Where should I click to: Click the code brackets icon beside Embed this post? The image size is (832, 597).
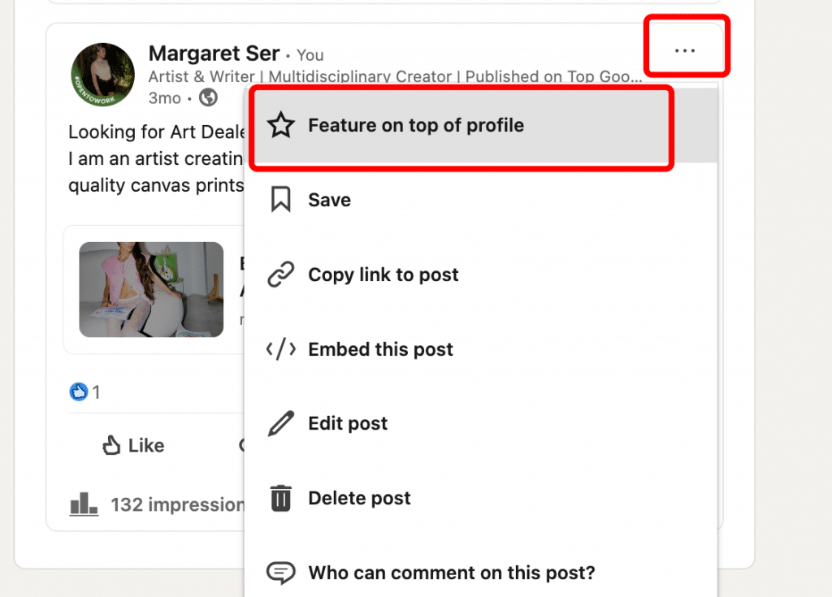pyautogui.click(x=280, y=348)
